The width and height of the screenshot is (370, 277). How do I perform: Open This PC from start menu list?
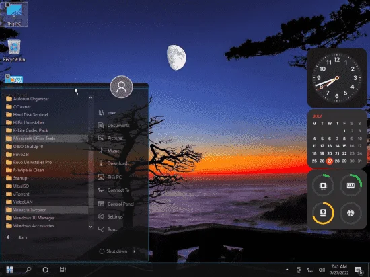(x=110, y=177)
